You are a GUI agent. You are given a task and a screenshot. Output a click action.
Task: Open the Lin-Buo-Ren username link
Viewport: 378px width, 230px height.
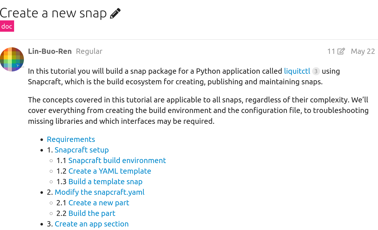[x=50, y=51]
